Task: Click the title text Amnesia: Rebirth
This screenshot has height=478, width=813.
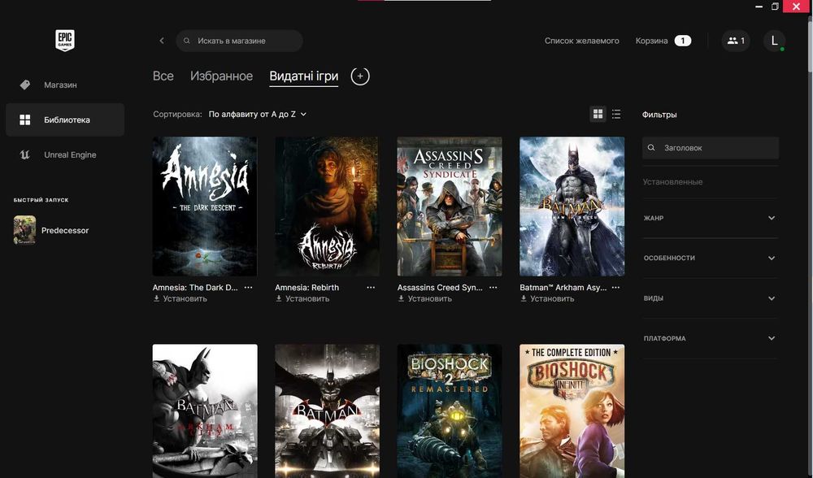Action: click(x=307, y=287)
